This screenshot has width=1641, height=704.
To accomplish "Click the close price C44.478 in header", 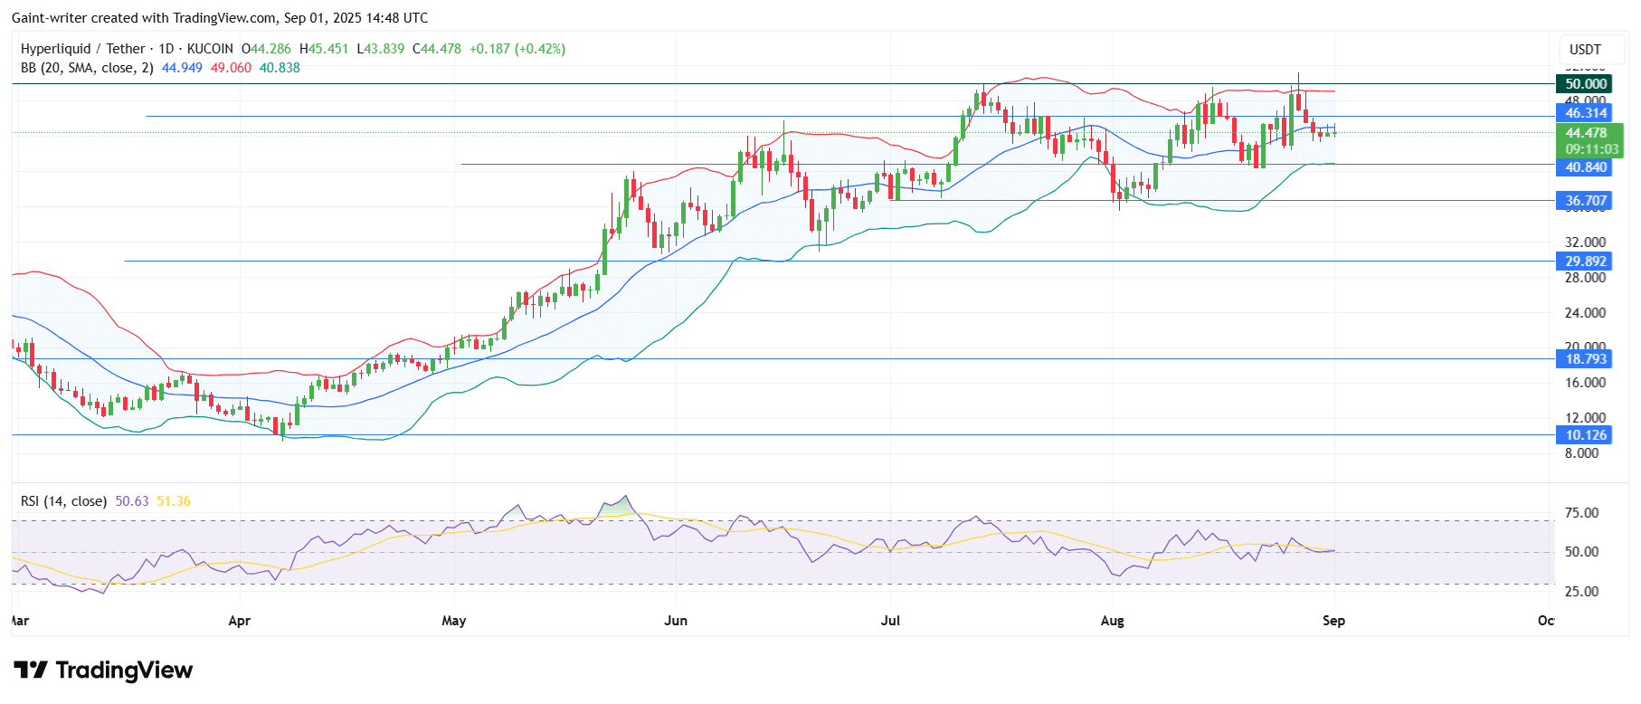I will click(x=437, y=49).
